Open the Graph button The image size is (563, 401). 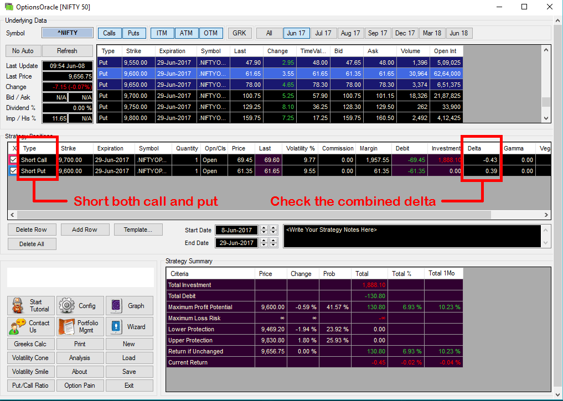point(129,306)
